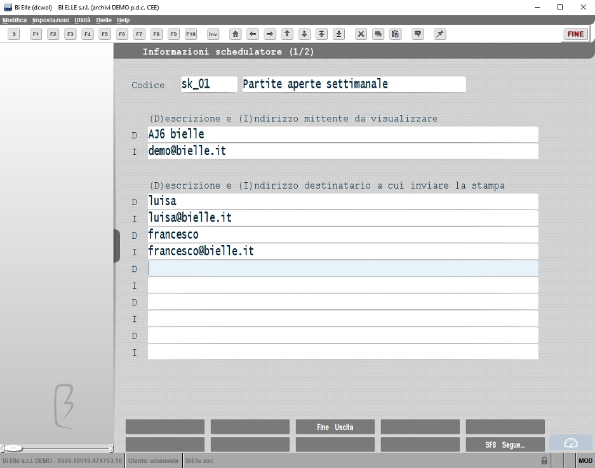Click the right arrow of the sidebar scrollbar
Image resolution: width=595 pixels, height=468 pixels.
click(x=111, y=448)
